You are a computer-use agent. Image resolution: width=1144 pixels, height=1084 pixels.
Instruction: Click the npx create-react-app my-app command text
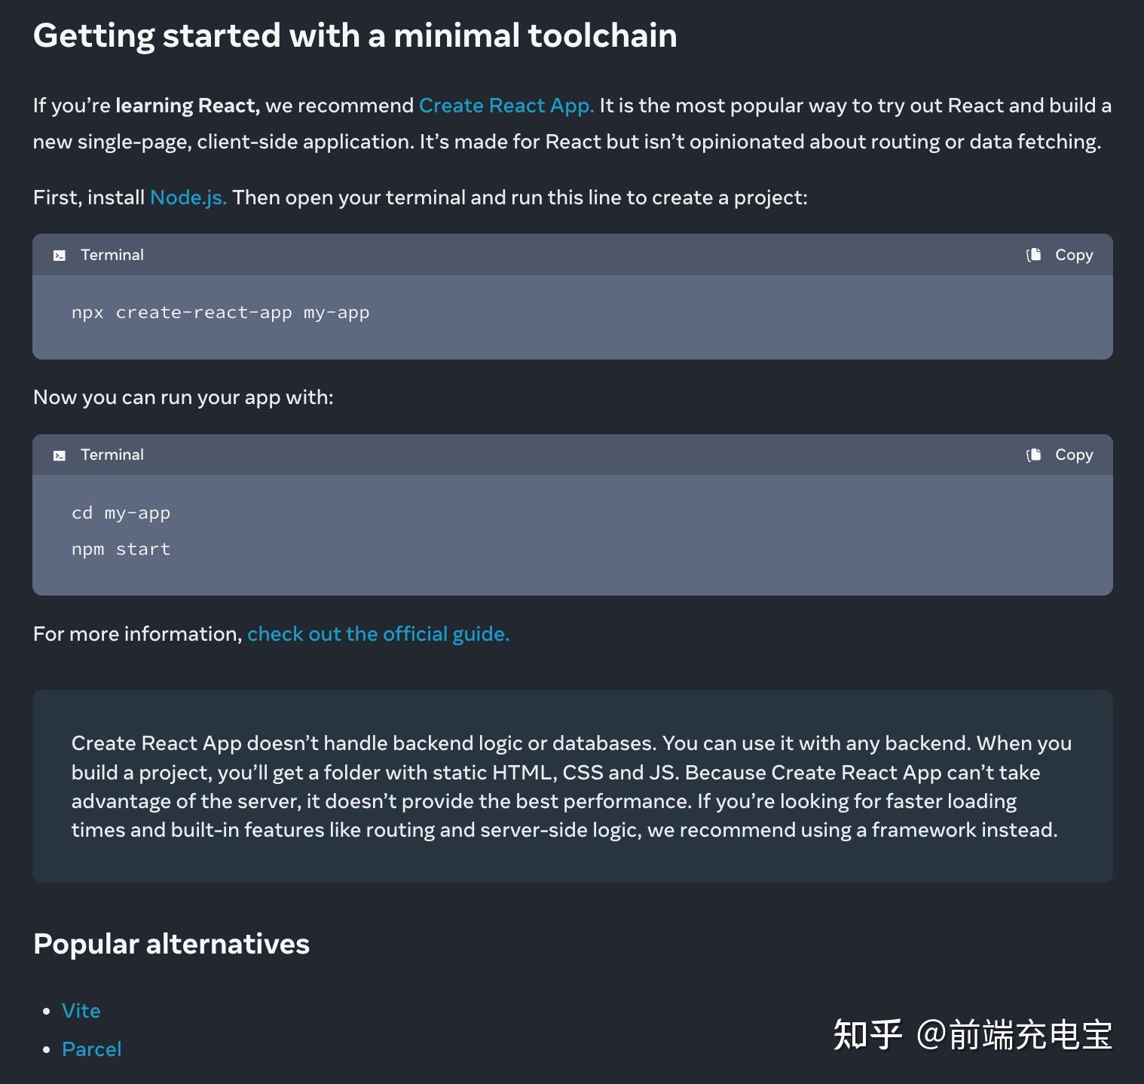(220, 313)
